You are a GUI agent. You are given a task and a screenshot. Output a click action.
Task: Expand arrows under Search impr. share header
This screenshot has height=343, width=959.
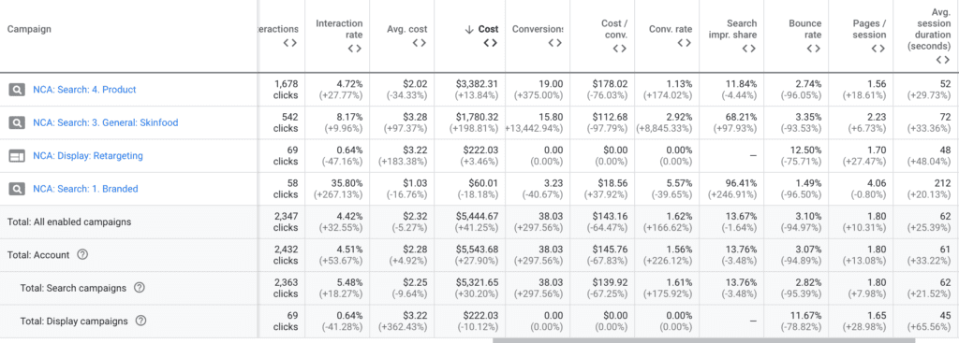click(x=748, y=49)
